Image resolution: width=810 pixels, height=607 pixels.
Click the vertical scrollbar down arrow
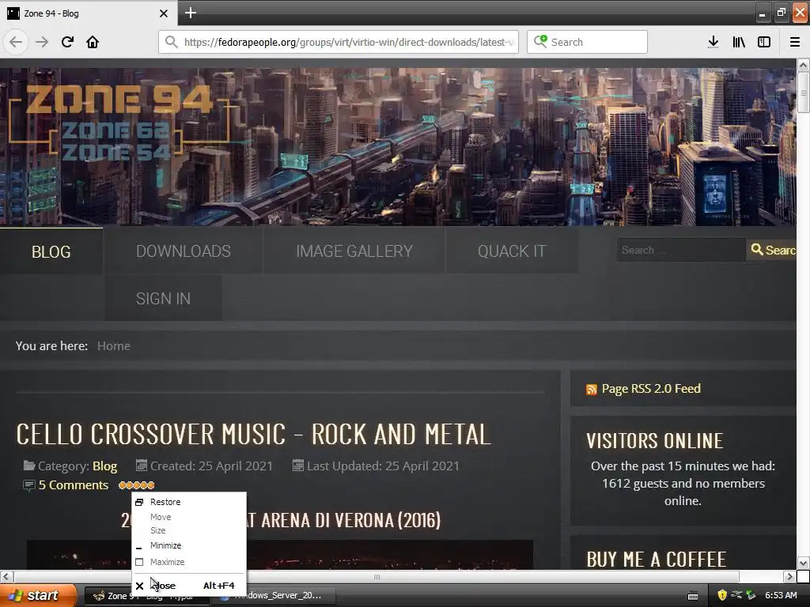[803, 563]
